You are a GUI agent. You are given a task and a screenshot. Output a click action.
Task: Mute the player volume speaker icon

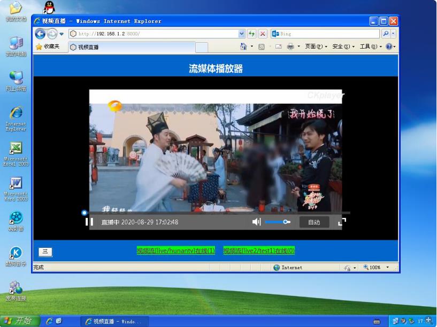tap(256, 222)
